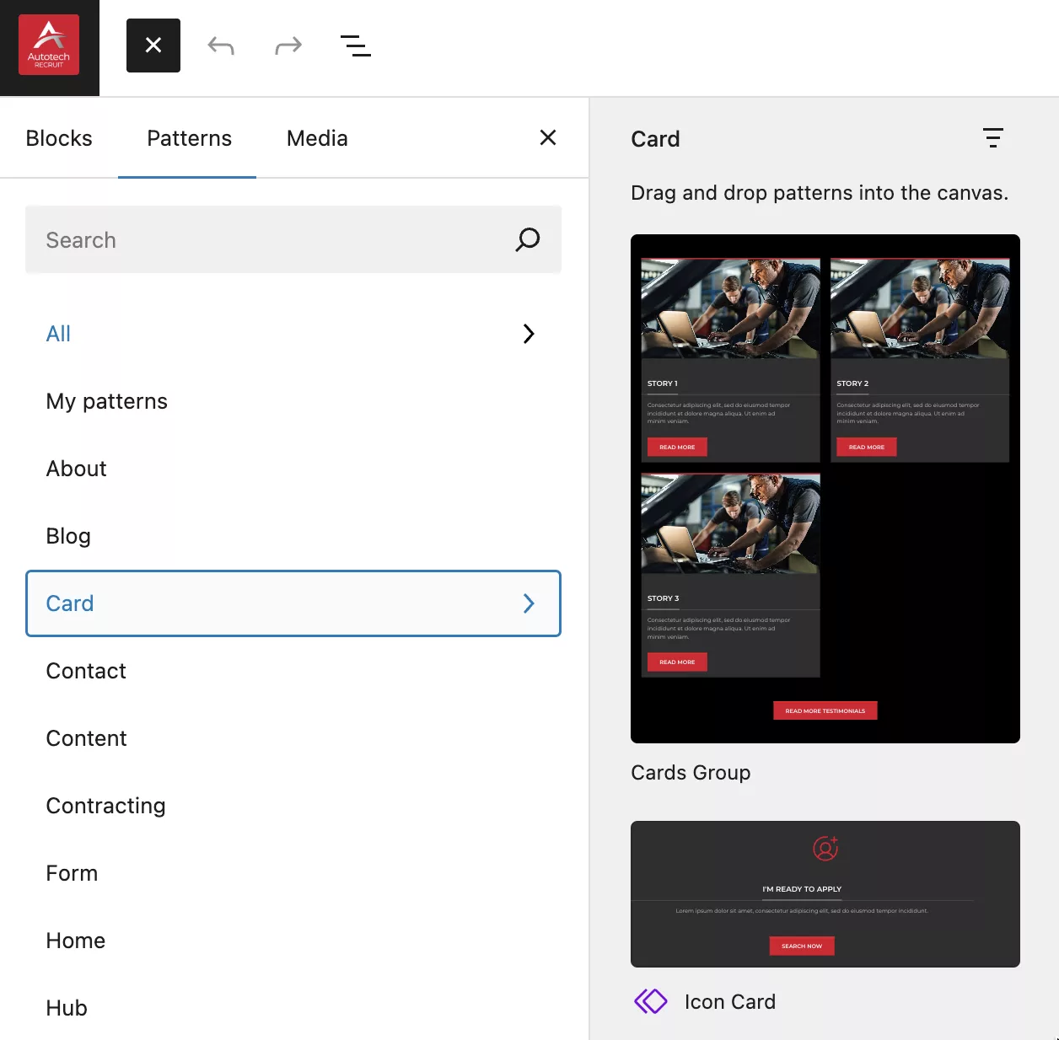Viewport: 1059px width, 1040px height.
Task: Switch to the Blocks tab
Action: pos(59,138)
